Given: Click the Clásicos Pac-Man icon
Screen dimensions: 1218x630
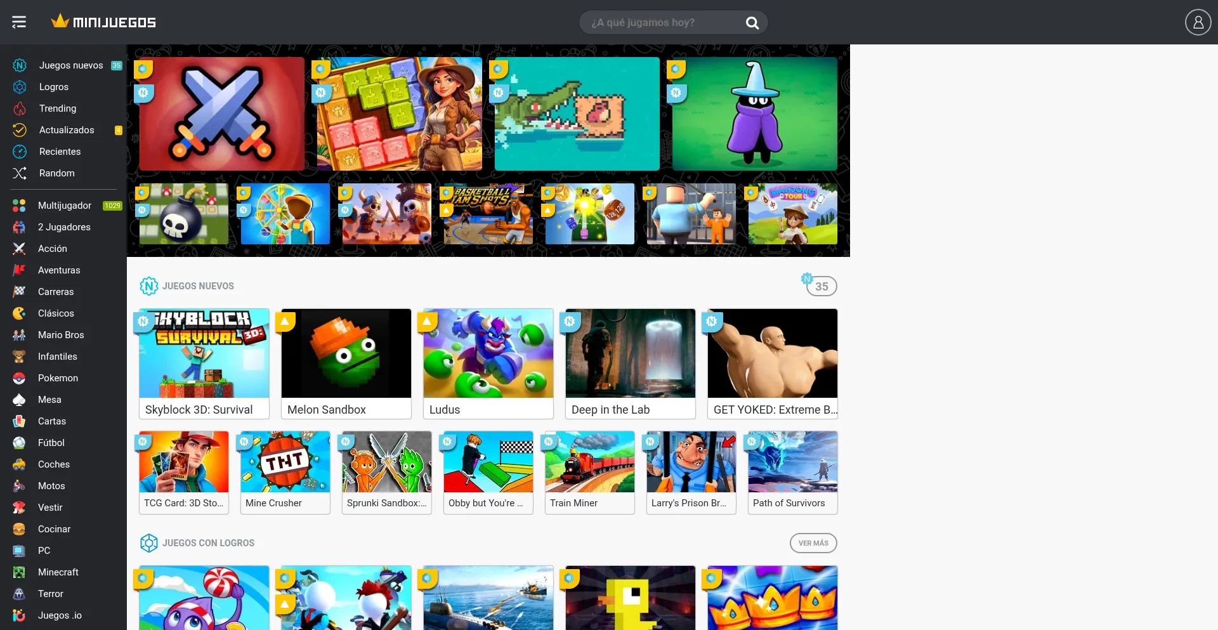Looking at the screenshot, I should 19,313.
